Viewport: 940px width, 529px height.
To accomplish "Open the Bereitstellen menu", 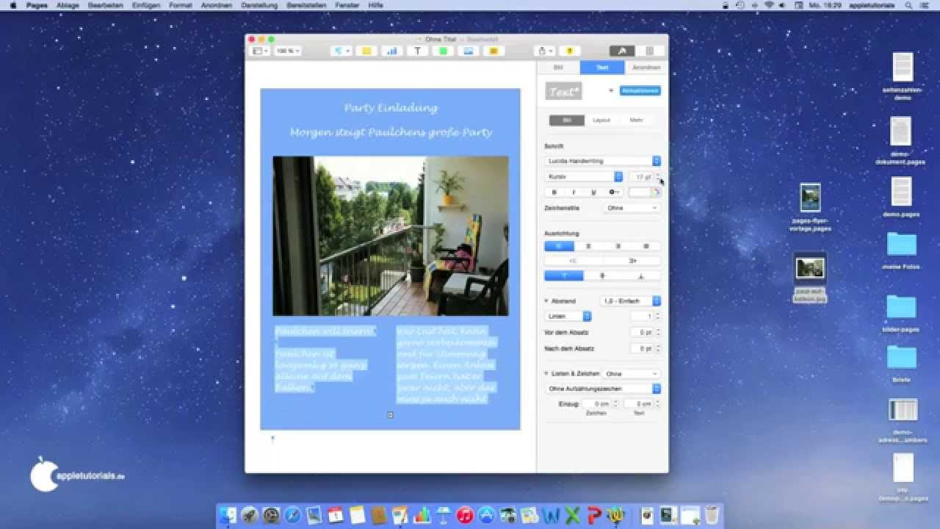I will 306,5.
